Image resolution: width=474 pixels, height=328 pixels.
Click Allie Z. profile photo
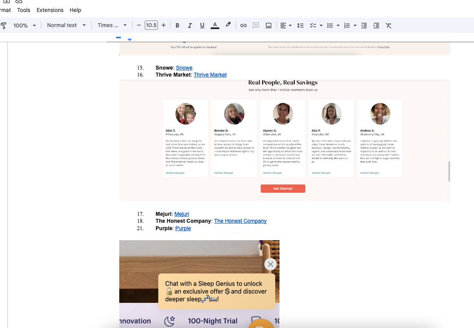pos(186,114)
